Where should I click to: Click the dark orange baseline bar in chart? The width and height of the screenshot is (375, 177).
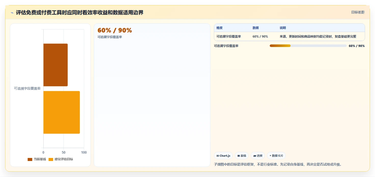pos(55,65)
